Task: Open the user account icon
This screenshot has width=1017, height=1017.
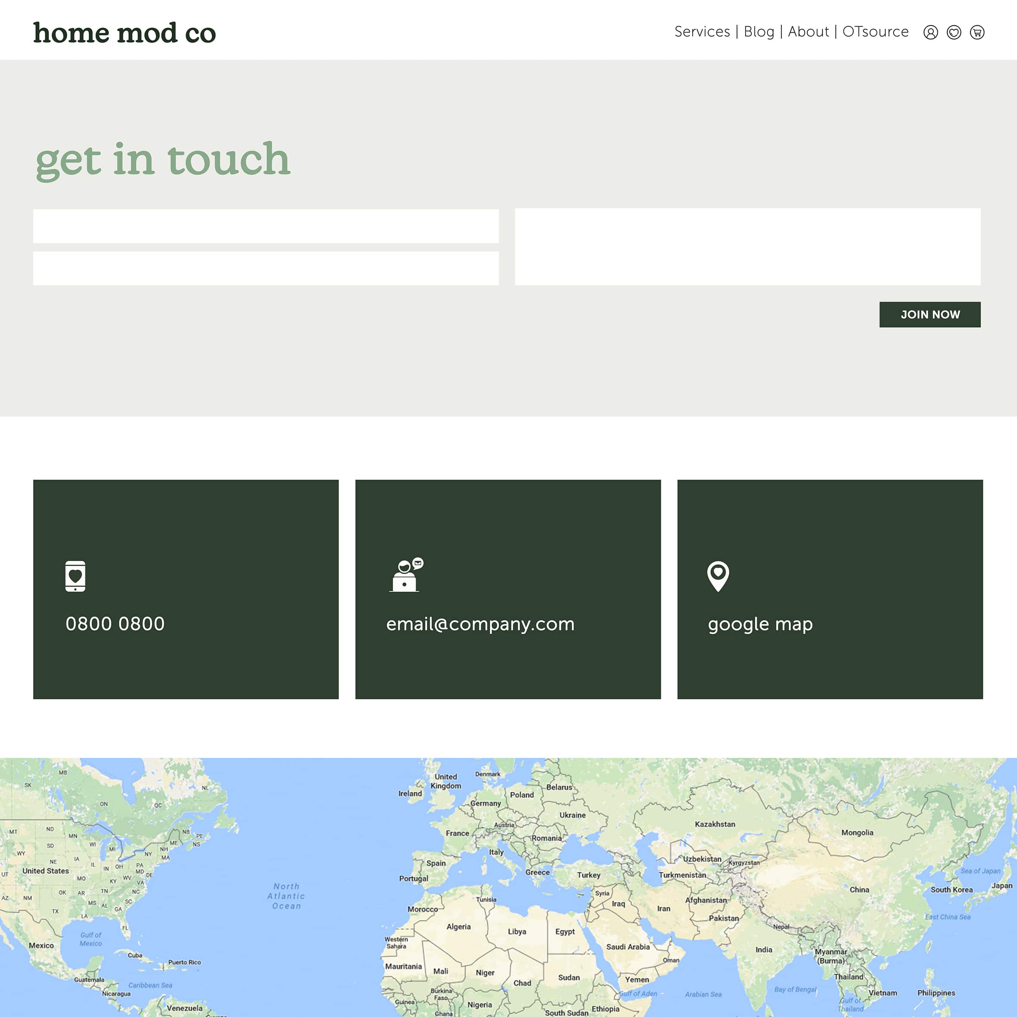Action: point(930,33)
